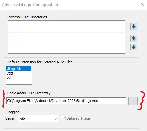This screenshot has height=131, width=147.
Task: Select the .txt extension option
Action: tap(19, 73)
